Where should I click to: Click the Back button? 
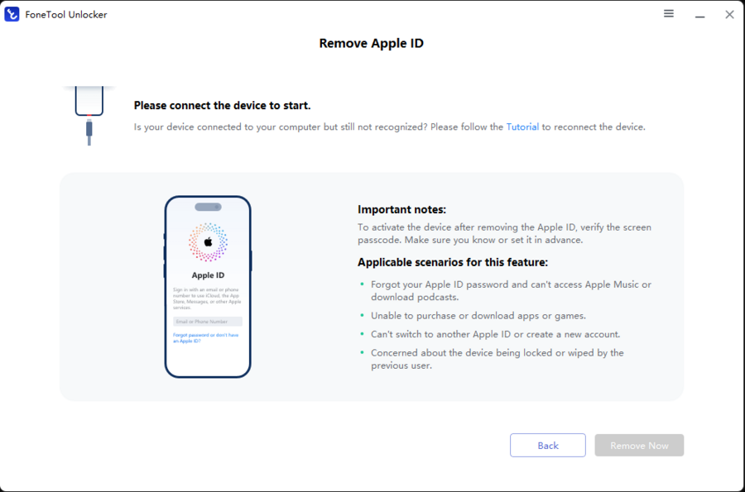547,445
